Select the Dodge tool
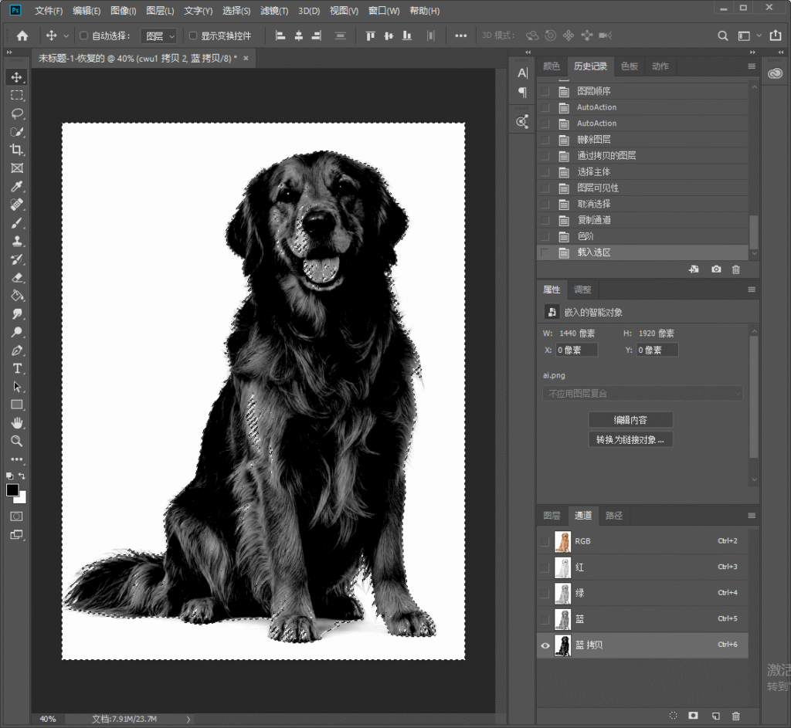This screenshot has height=728, width=791. [x=17, y=332]
